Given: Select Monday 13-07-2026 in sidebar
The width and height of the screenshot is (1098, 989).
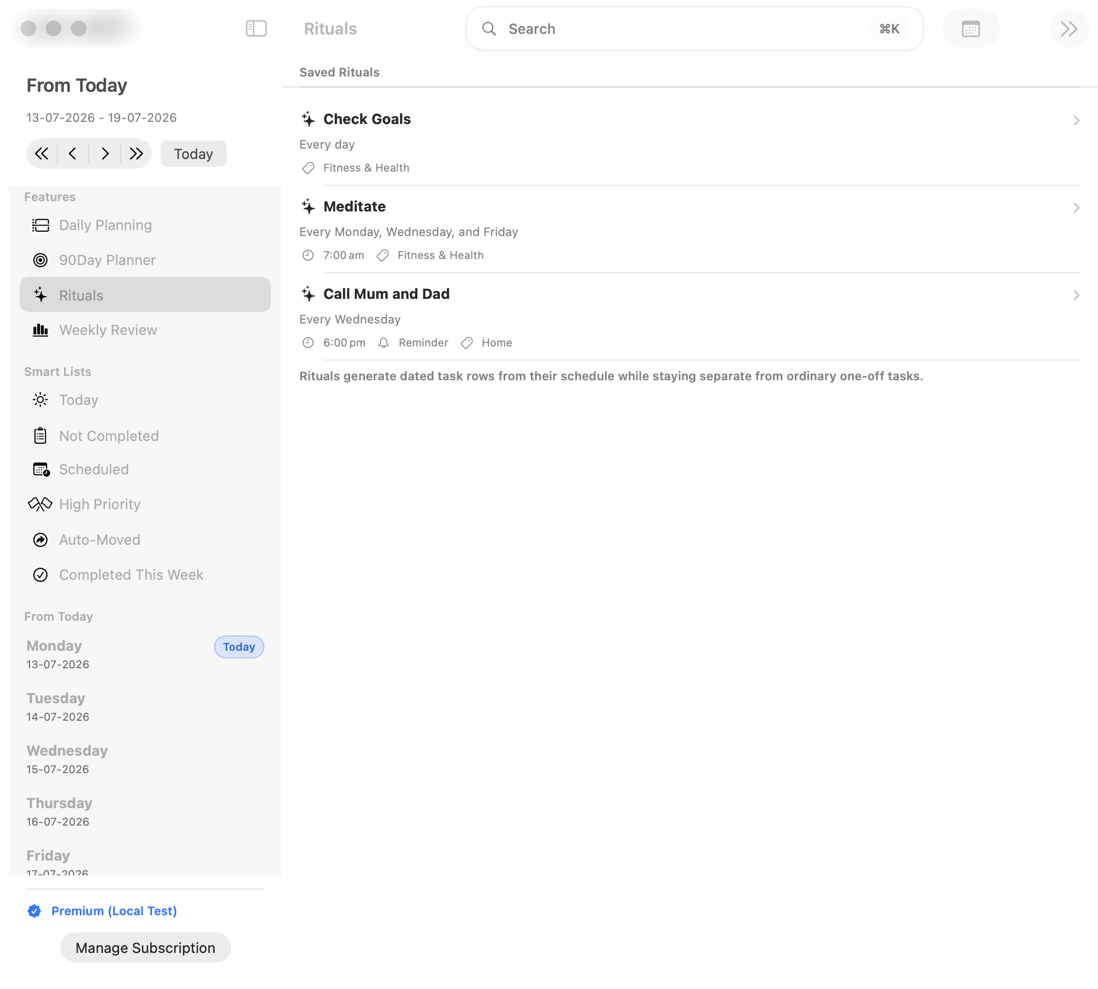Looking at the screenshot, I should point(145,654).
